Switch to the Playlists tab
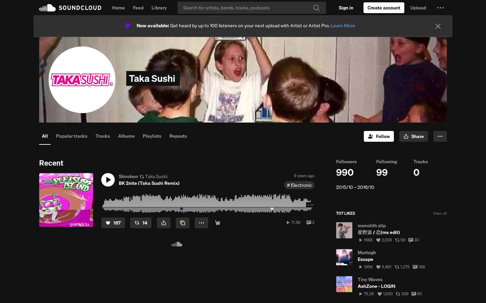The width and height of the screenshot is (486, 303). tap(152, 136)
